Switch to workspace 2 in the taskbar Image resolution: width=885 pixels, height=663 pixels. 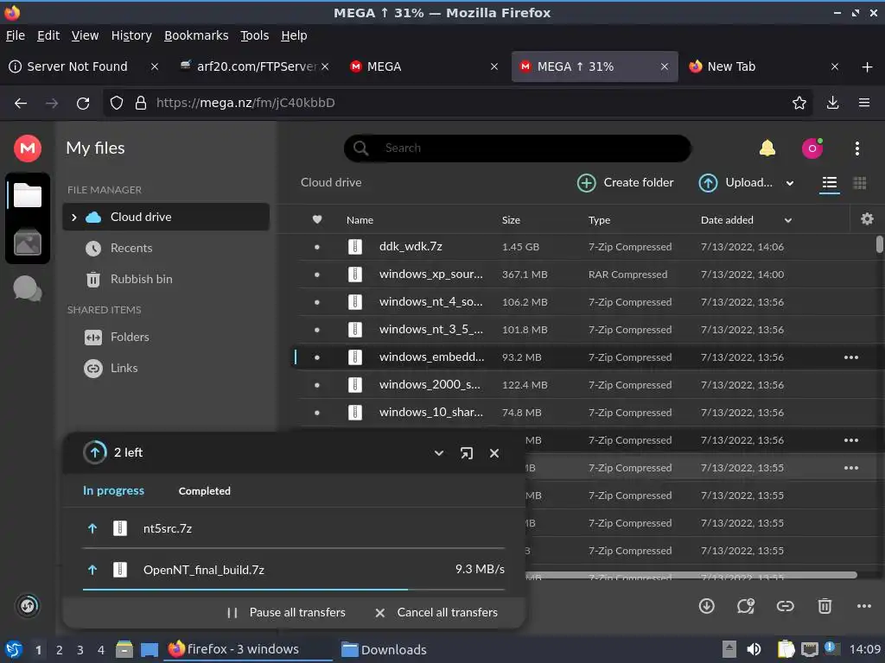coord(60,650)
